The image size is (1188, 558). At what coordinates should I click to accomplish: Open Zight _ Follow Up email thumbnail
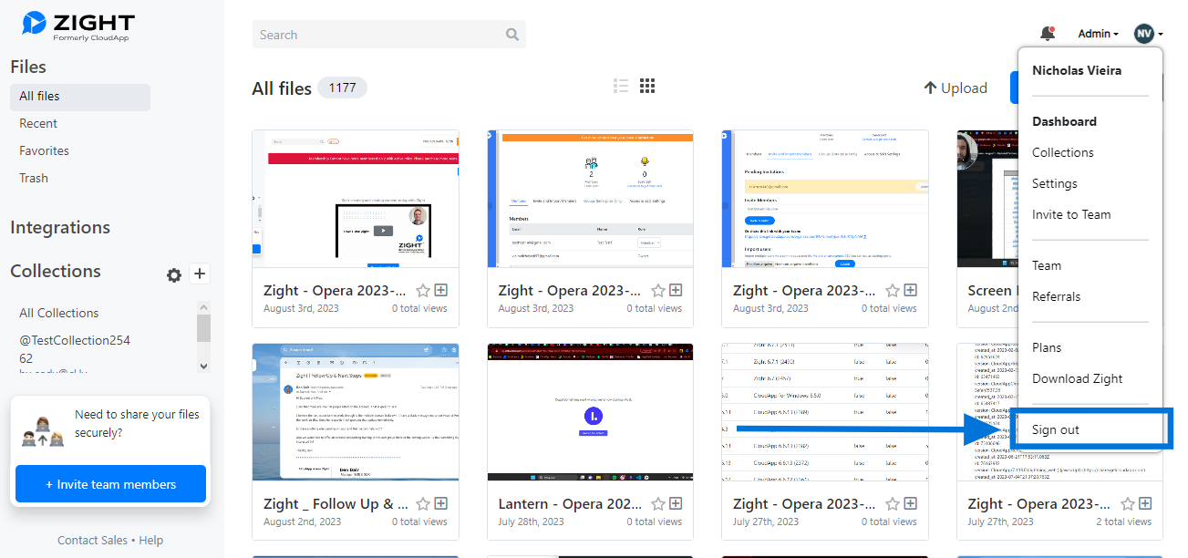click(356, 412)
